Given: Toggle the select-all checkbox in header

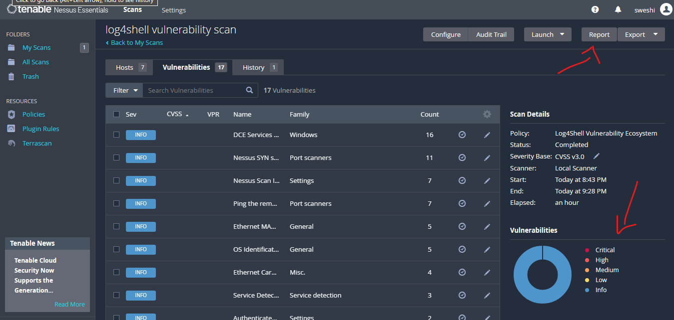Looking at the screenshot, I should pos(116,114).
